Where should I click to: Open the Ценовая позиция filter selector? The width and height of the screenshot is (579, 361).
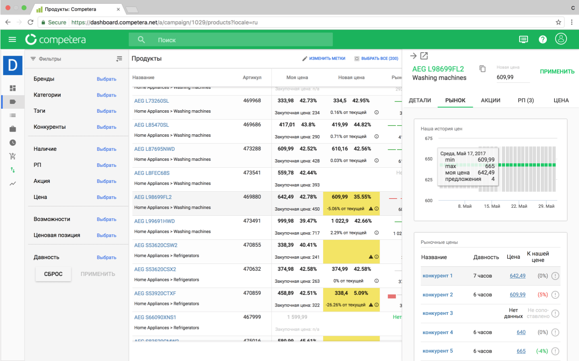click(x=106, y=235)
